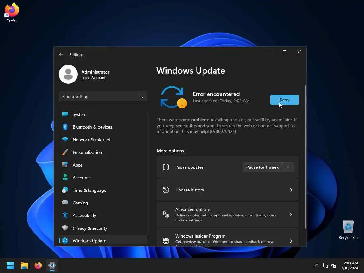The image size is (364, 273).
Task: Open File Explorer from the taskbar
Action: click(x=24, y=265)
